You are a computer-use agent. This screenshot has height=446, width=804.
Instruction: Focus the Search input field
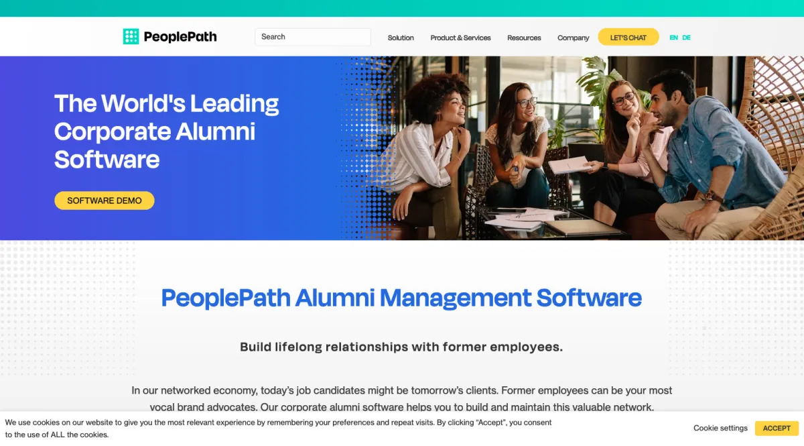(x=312, y=37)
